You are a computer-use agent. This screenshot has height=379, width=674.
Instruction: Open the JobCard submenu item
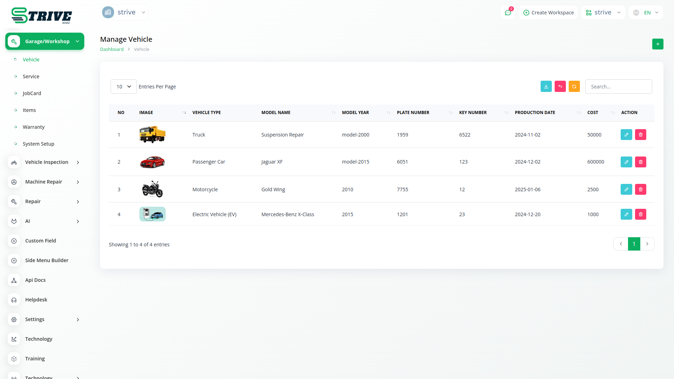tap(32, 93)
